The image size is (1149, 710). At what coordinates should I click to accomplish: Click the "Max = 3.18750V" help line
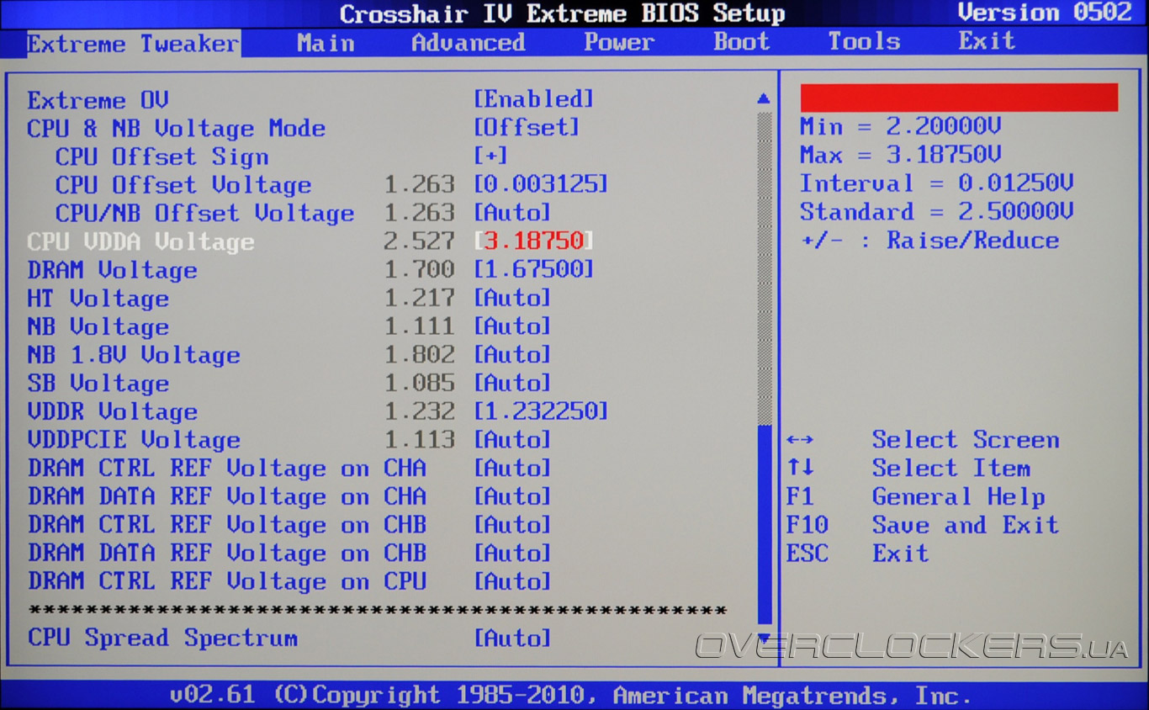[900, 156]
